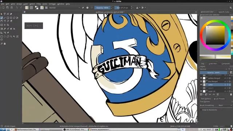Open OBS 25.0.8 taskbar button
This screenshot has width=233, height=131.
coord(75,130)
